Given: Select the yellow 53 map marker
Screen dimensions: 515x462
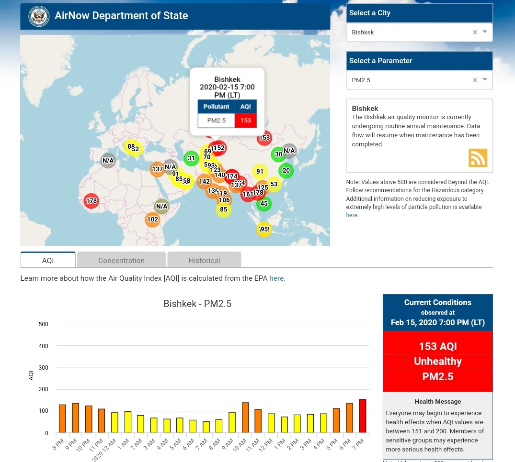Looking at the screenshot, I should [274, 184].
